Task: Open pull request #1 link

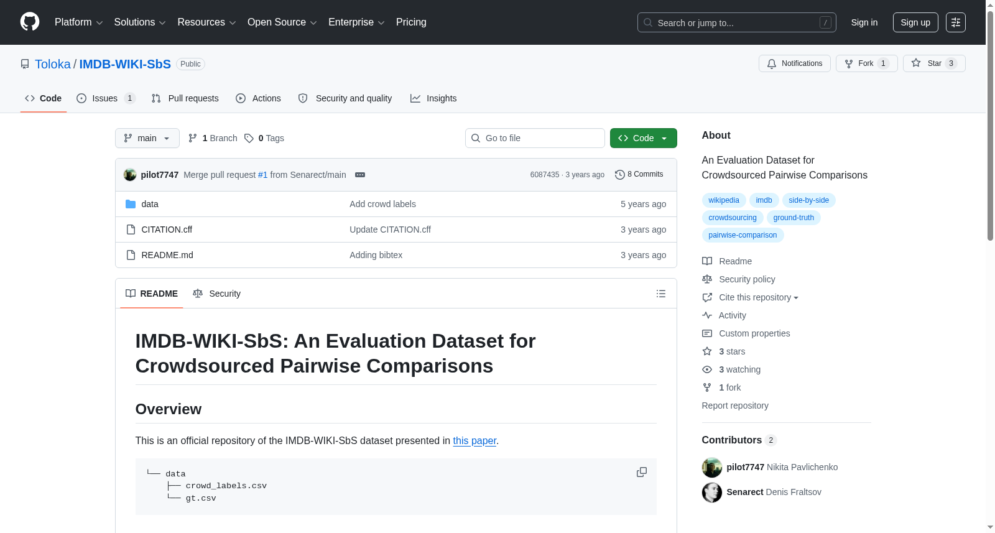Action: [x=263, y=175]
